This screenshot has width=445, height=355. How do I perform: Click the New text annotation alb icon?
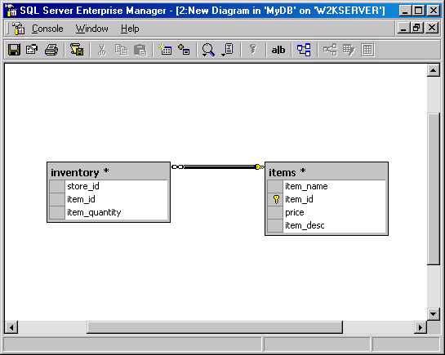coord(278,50)
